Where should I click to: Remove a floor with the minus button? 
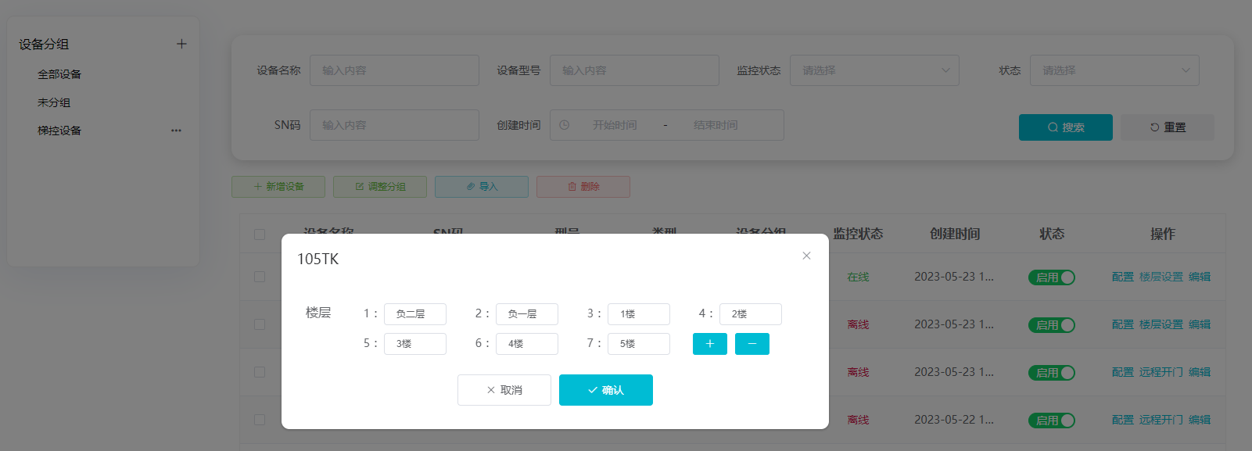752,344
